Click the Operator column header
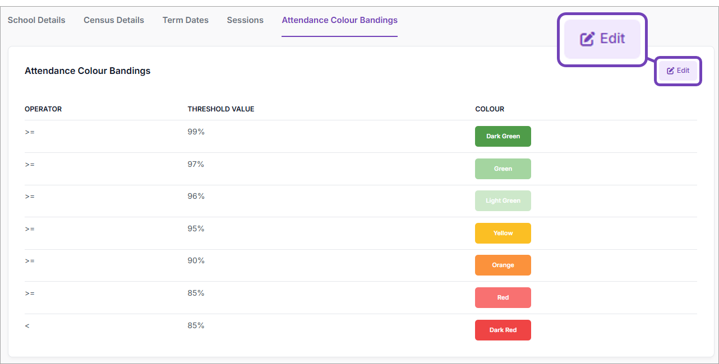The height and width of the screenshot is (364, 719). click(43, 109)
